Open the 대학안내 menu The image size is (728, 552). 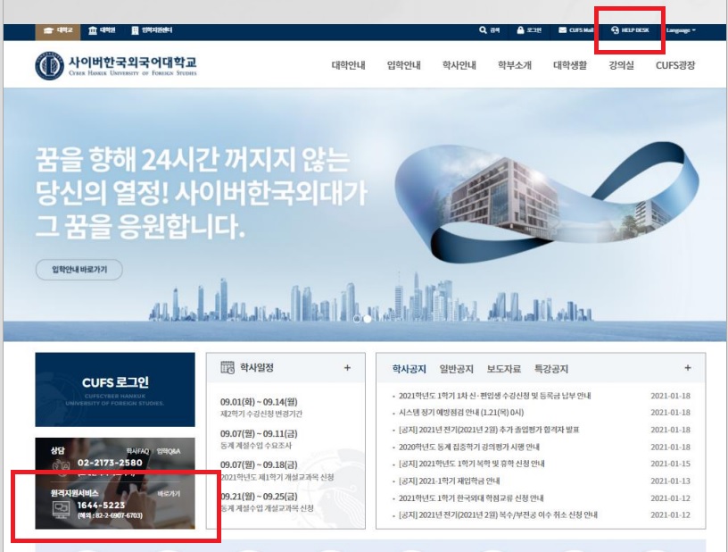[x=348, y=65]
